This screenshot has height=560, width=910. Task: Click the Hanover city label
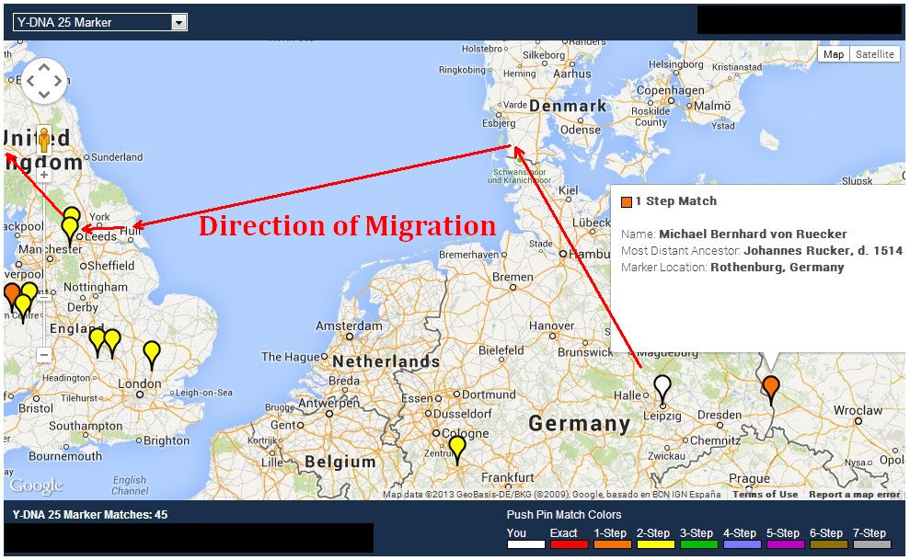pyautogui.click(x=551, y=326)
